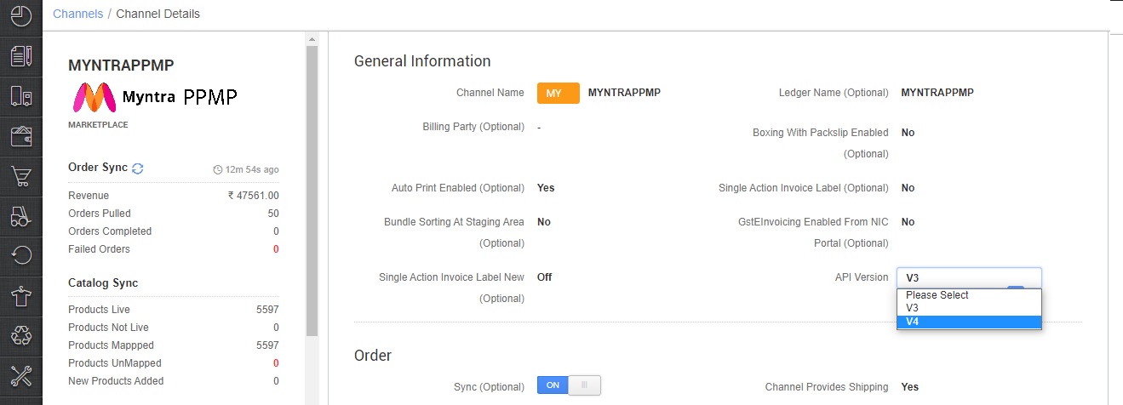The width and height of the screenshot is (1123, 405).
Task: Choose V4 from the API Version list
Action: pyautogui.click(x=969, y=322)
